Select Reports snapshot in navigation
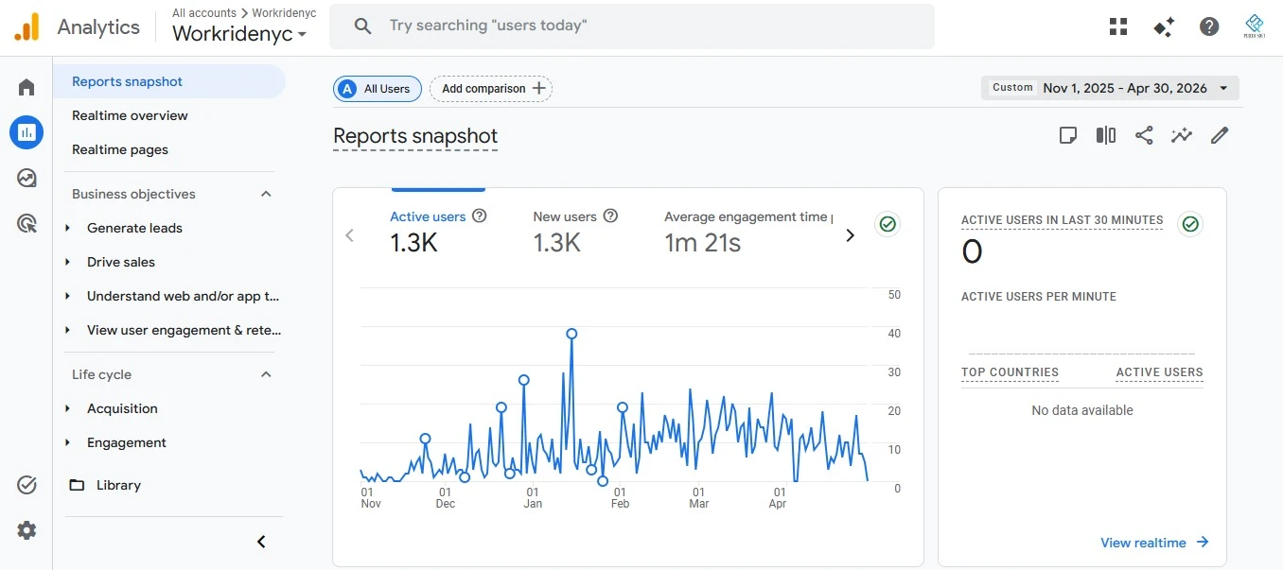Image resolution: width=1283 pixels, height=570 pixels. tap(169, 81)
